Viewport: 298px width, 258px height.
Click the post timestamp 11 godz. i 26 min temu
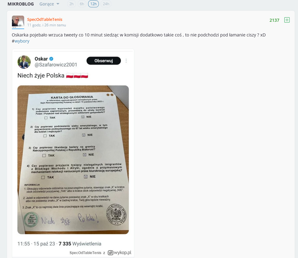click(47, 25)
